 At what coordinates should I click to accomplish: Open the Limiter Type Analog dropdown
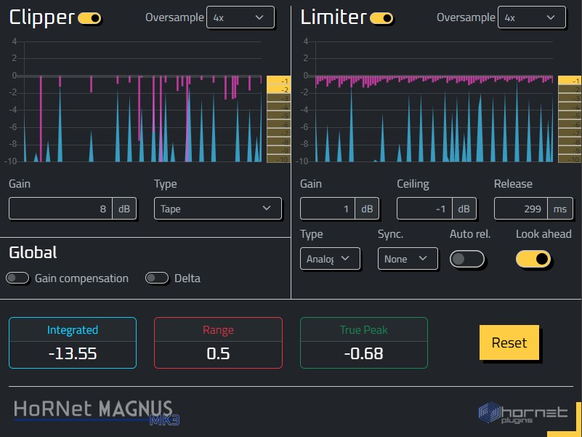click(x=330, y=259)
